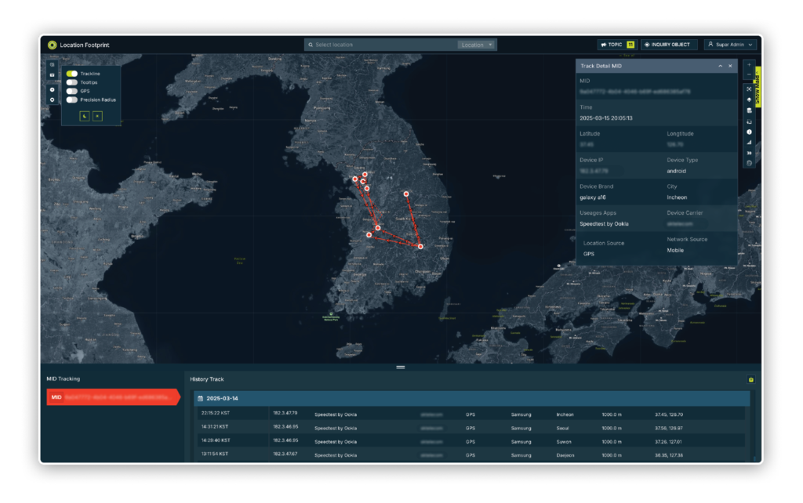The image size is (803, 503).
Task: Switch map to dark mode moon icon
Action: click(85, 116)
